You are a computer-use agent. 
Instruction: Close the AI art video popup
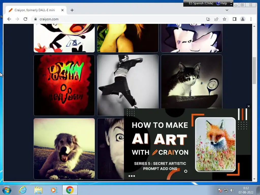click(249, 106)
